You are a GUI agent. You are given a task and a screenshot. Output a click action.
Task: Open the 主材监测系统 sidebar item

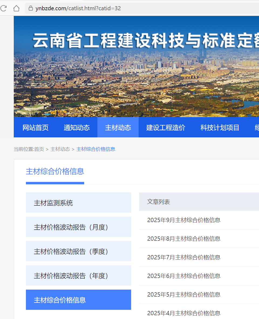tap(79, 203)
